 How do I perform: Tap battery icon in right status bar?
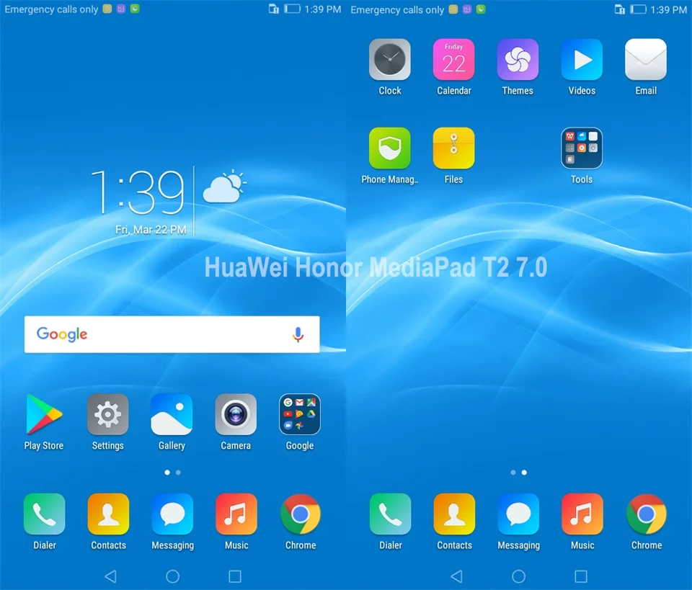click(638, 9)
